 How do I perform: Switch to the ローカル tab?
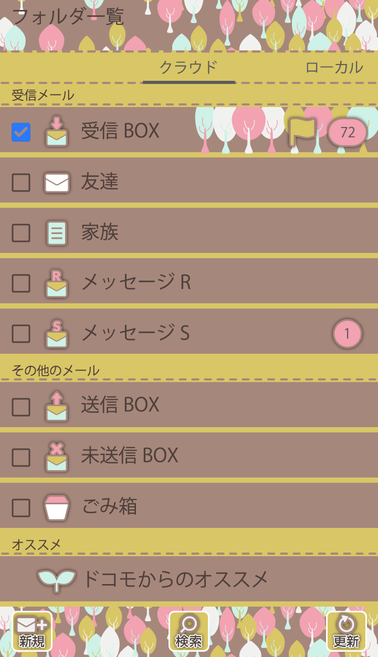pyautogui.click(x=334, y=67)
